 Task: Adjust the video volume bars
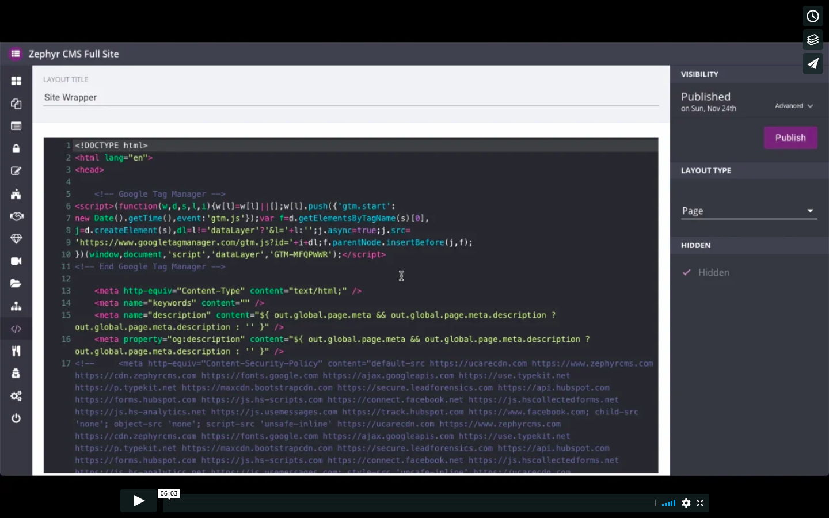pos(668,503)
